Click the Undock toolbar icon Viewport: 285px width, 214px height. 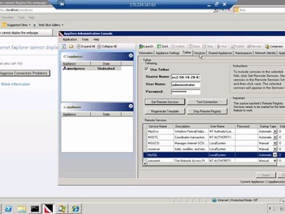[172, 46]
